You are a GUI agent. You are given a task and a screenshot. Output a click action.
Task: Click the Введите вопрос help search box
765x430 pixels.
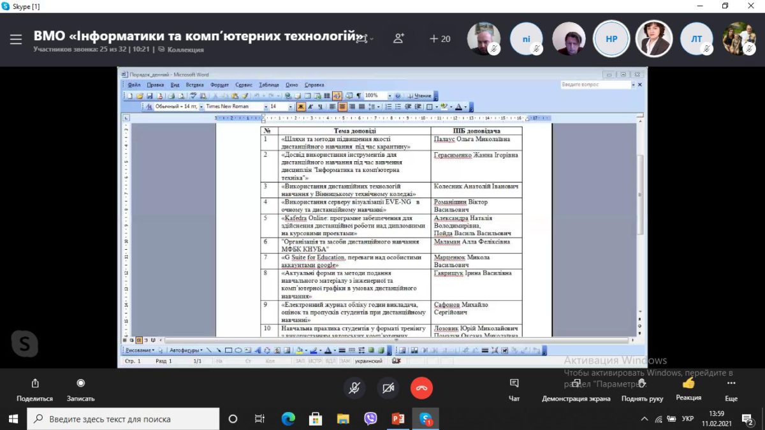[596, 85]
